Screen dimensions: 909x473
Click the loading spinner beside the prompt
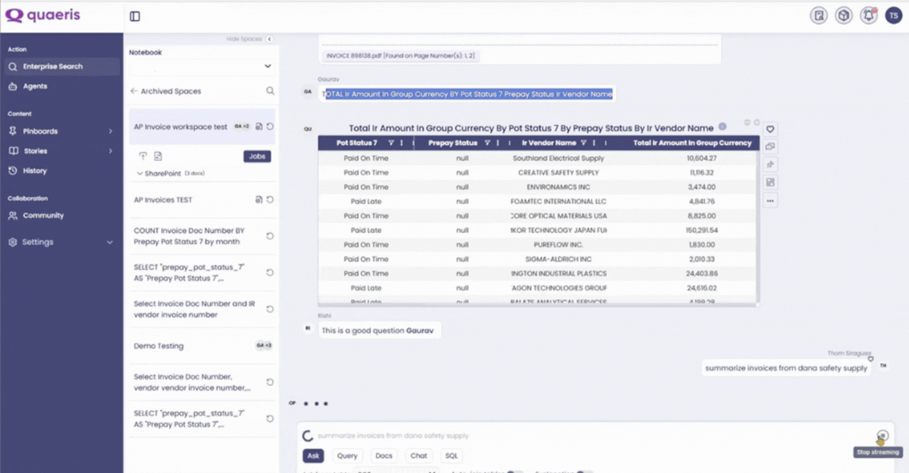coord(308,435)
